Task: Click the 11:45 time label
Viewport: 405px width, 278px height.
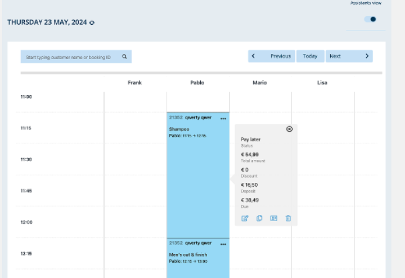Action: tap(26, 191)
